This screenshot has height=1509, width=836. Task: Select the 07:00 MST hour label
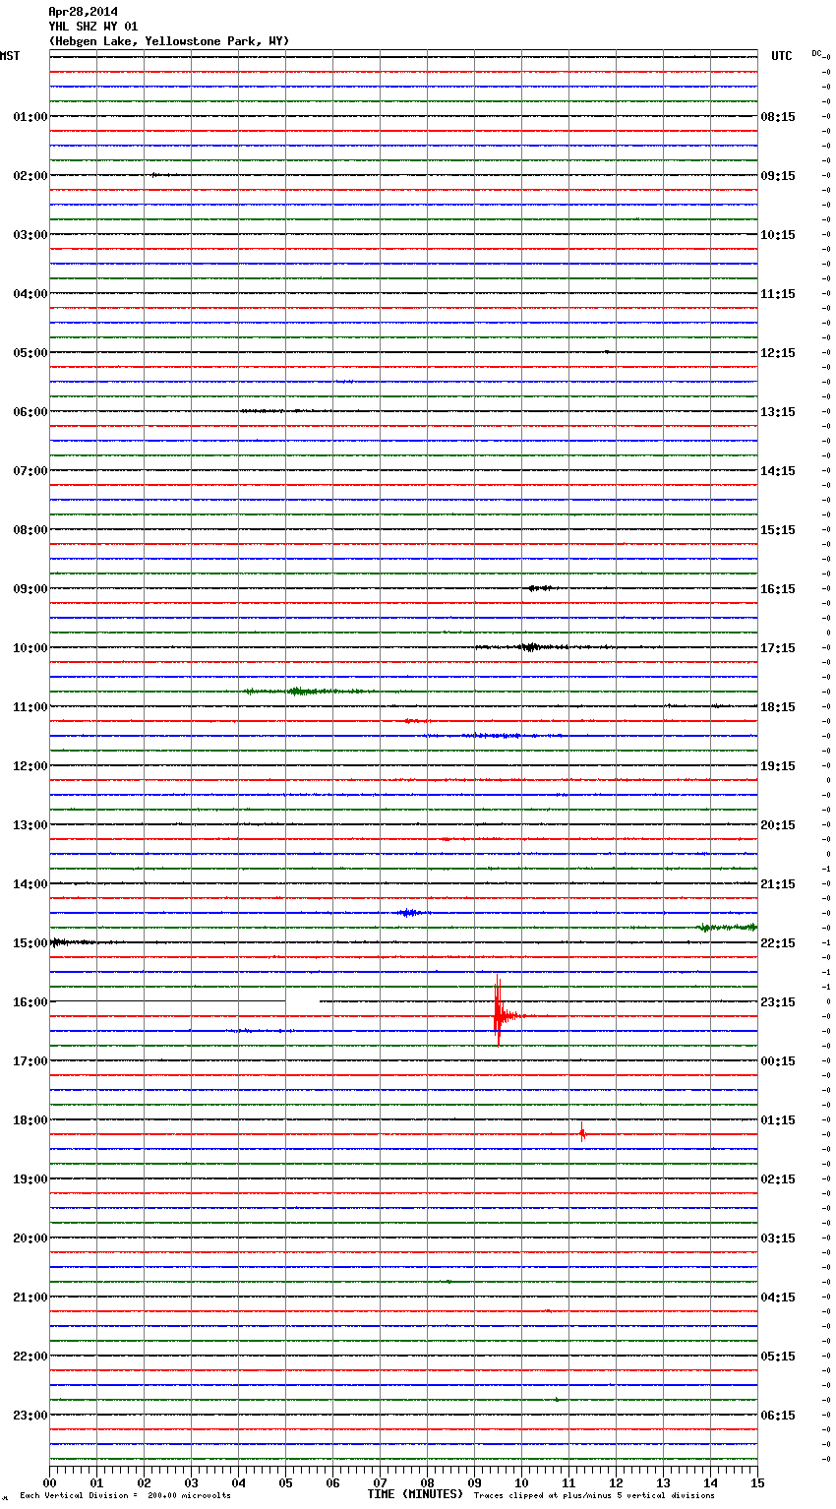tap(30, 471)
